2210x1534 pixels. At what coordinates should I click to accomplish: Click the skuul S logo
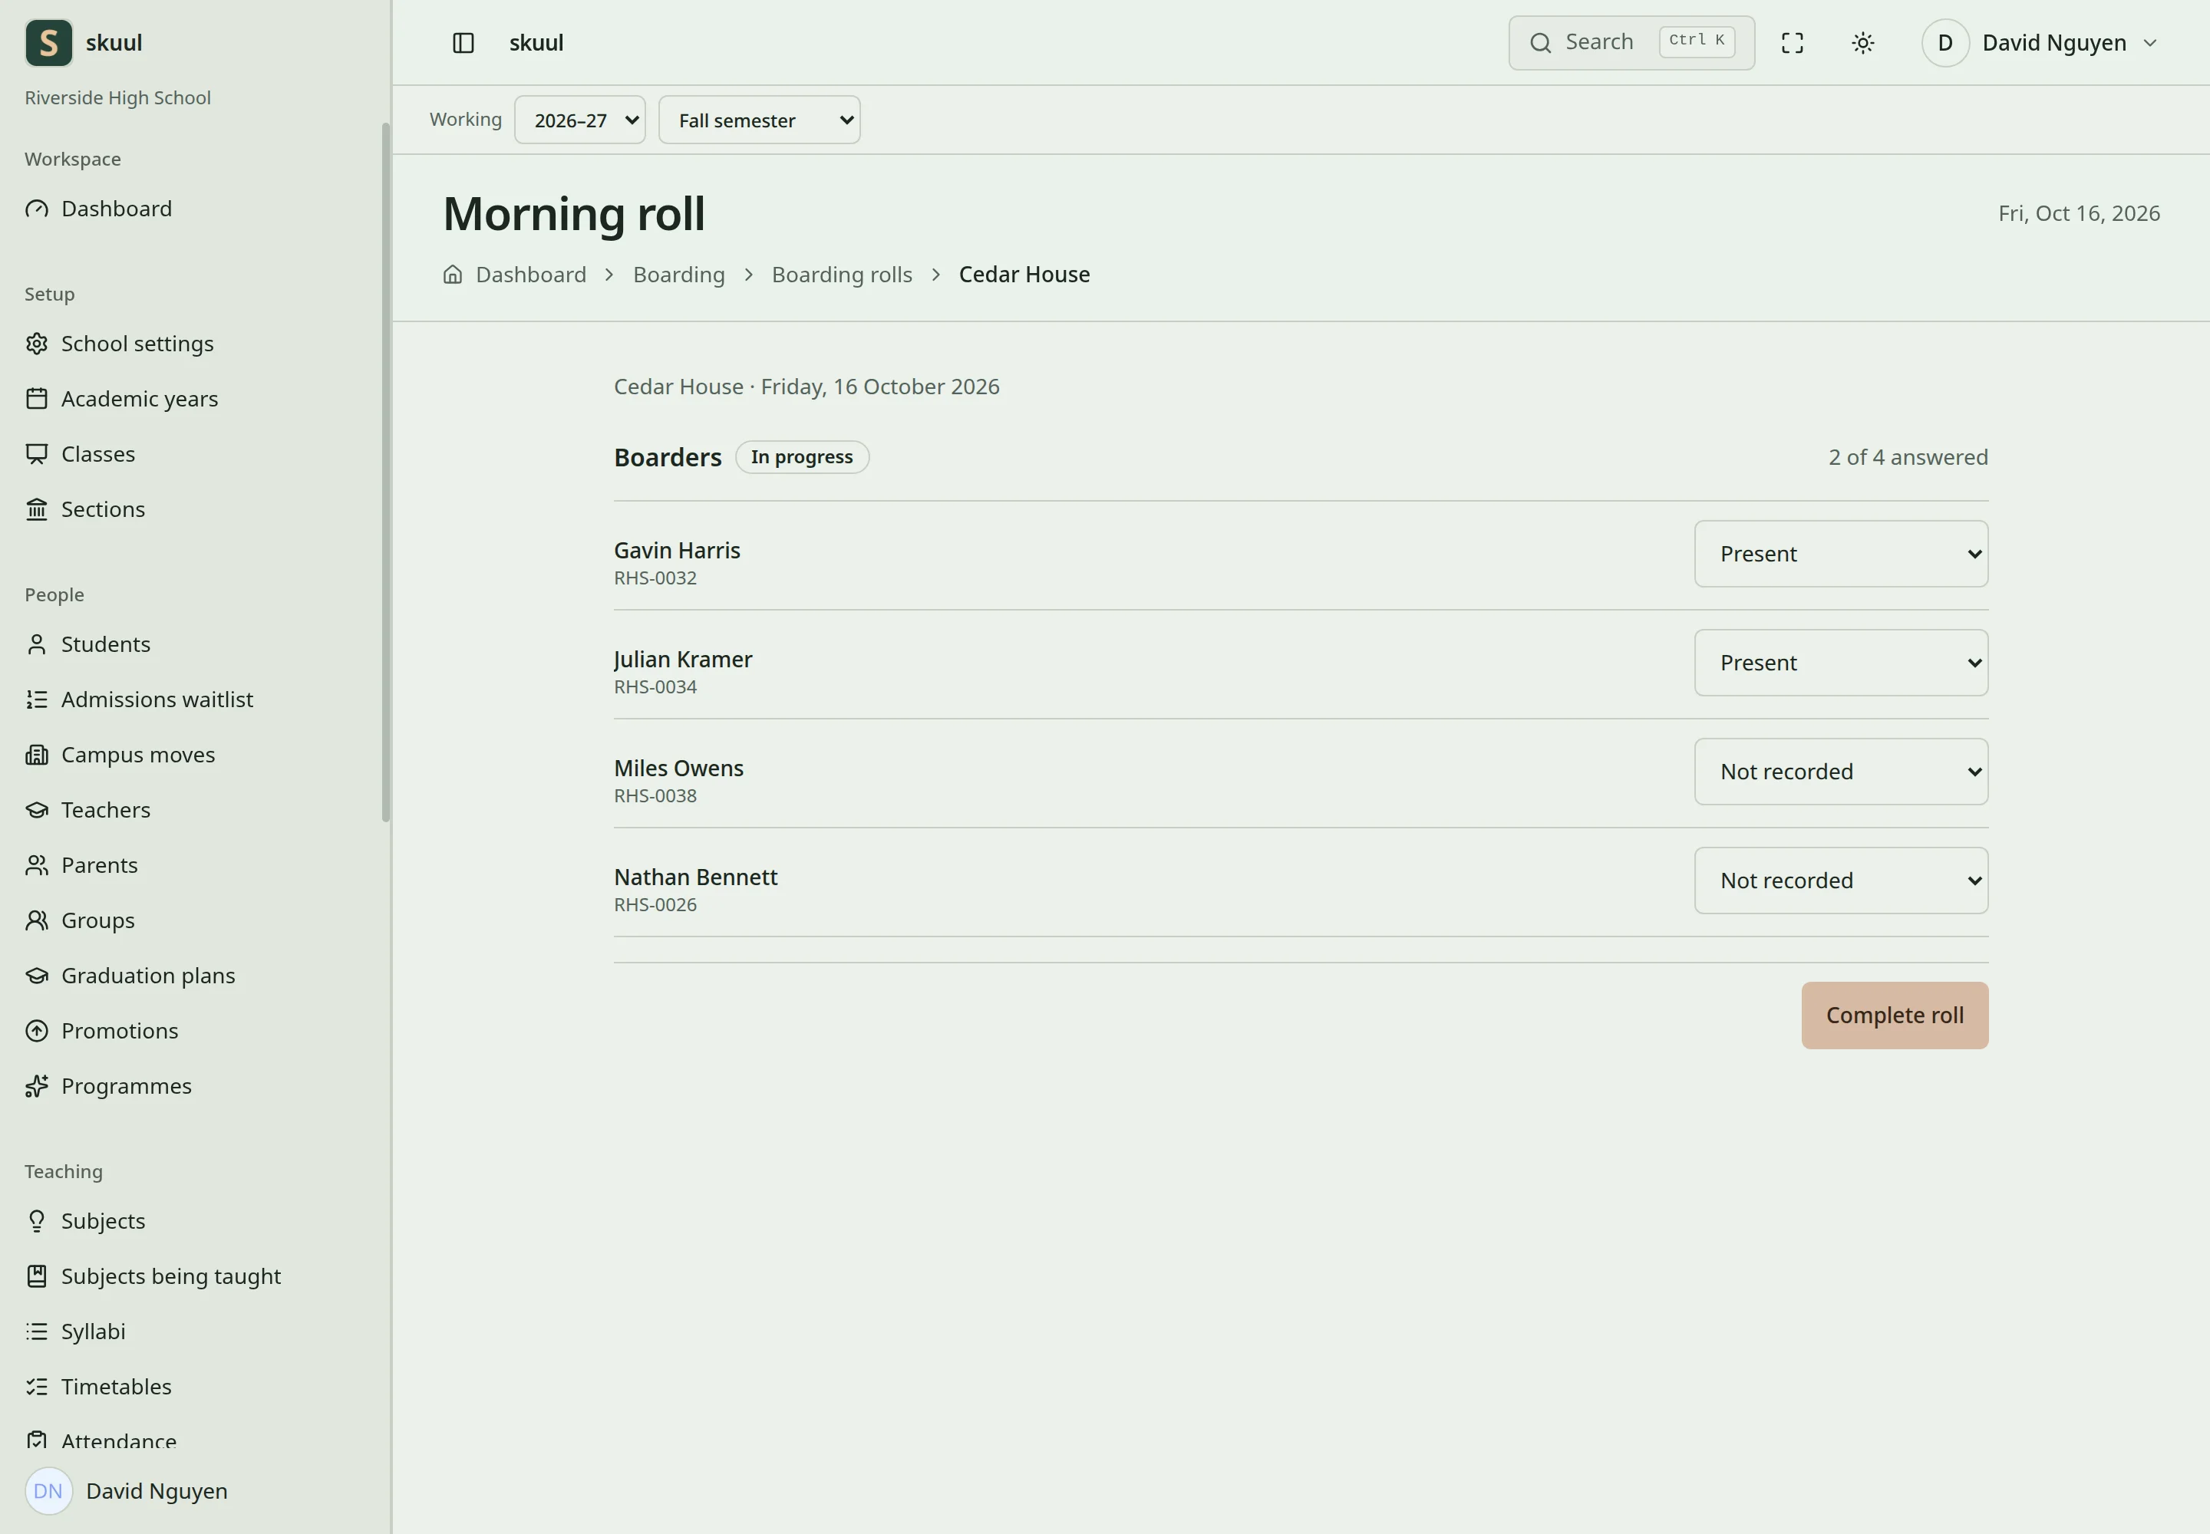[49, 42]
